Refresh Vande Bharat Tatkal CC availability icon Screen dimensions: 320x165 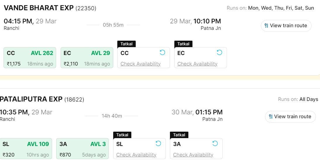[x=162, y=52]
